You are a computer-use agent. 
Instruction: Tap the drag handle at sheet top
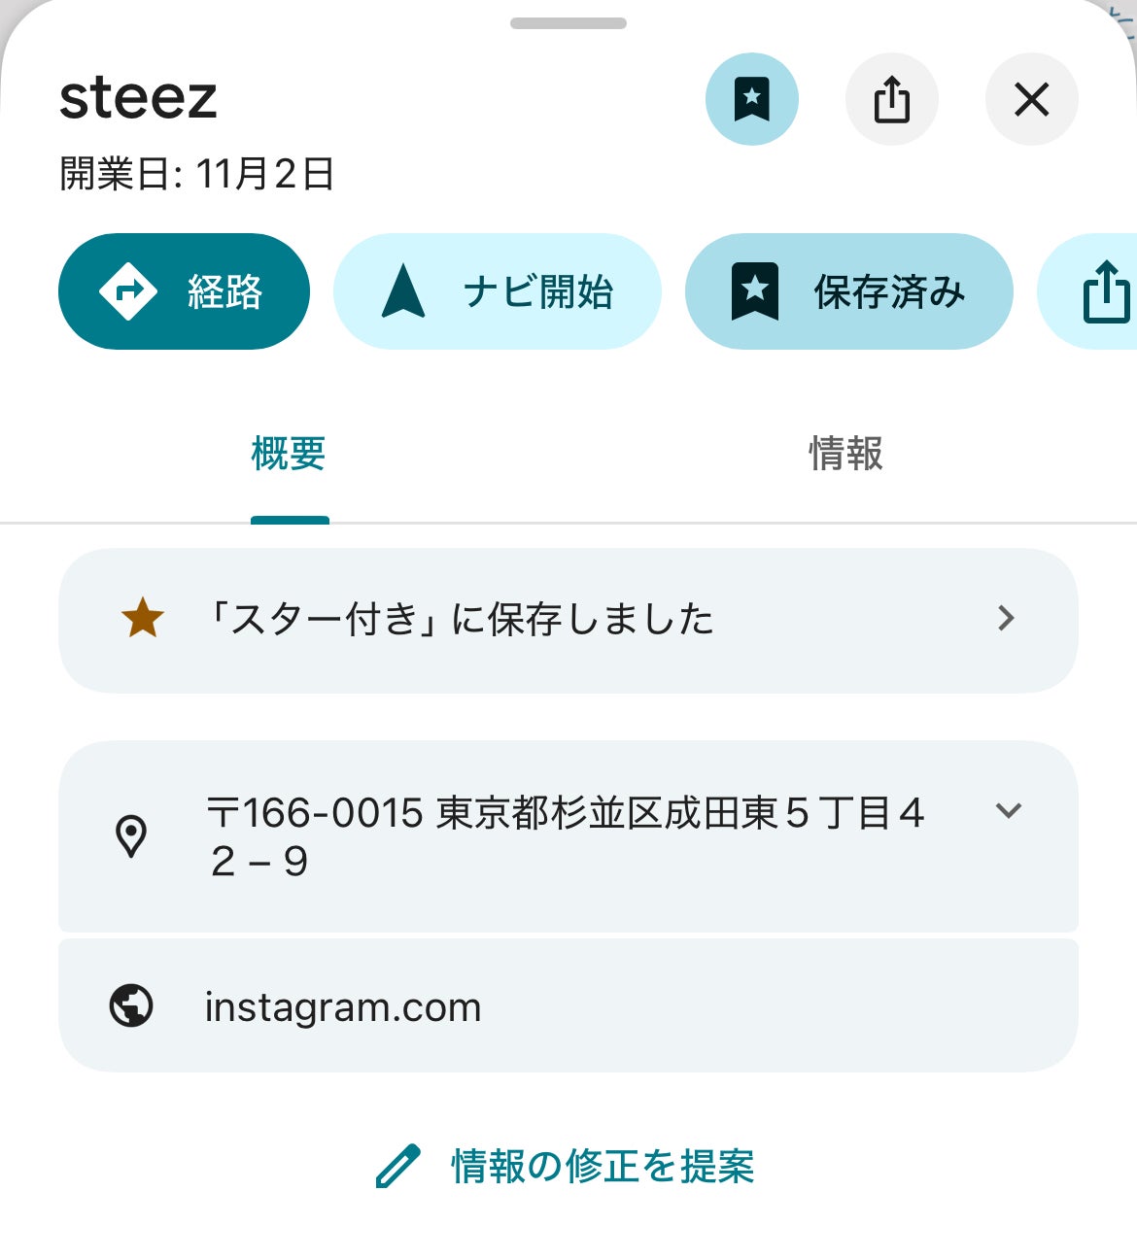click(x=568, y=23)
